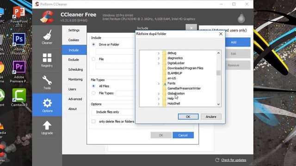Click the Drive or Folder path field
The height and width of the screenshot is (166, 296).
[116, 51]
